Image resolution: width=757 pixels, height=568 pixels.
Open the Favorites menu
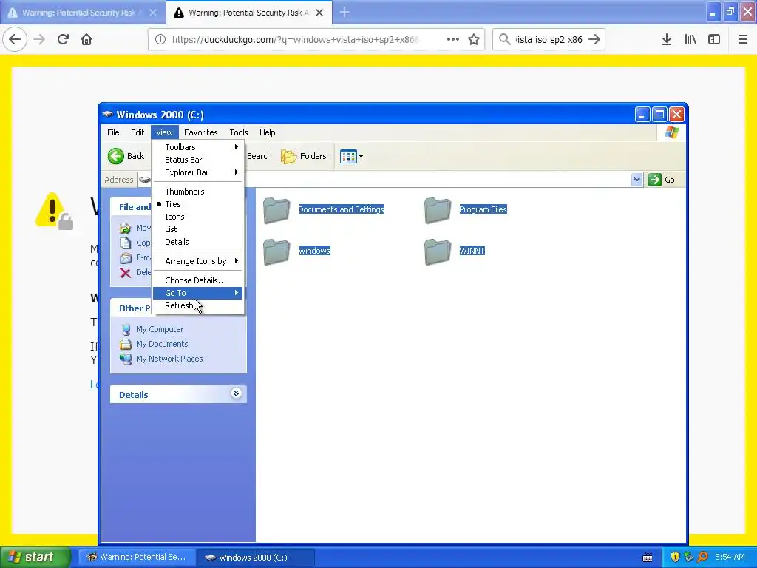[201, 132]
